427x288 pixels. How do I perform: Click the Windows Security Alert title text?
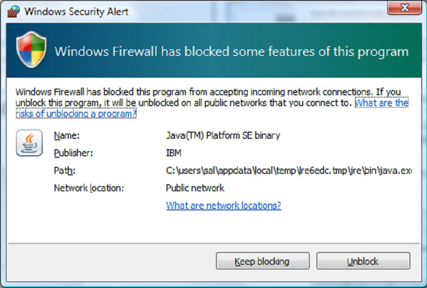[76, 11]
